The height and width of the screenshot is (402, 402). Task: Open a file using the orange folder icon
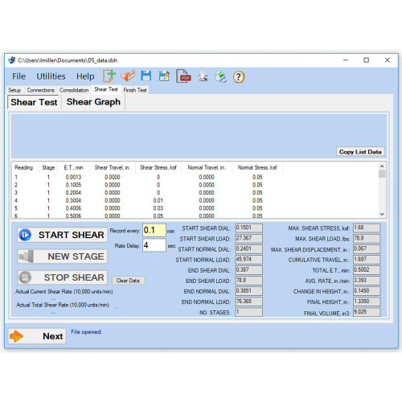click(128, 76)
